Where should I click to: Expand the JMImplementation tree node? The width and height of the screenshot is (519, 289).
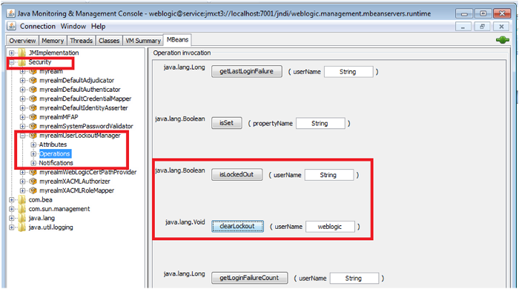(x=12, y=53)
